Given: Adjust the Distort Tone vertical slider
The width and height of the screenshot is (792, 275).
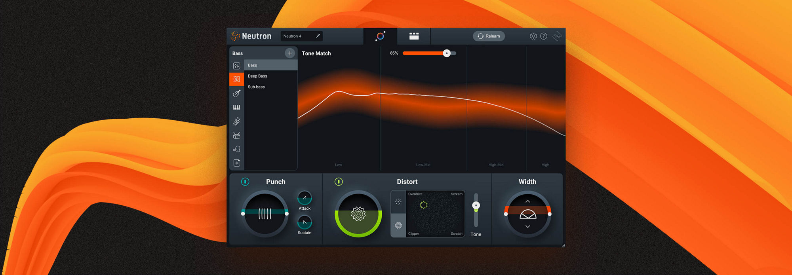Looking at the screenshot, I should tap(476, 205).
